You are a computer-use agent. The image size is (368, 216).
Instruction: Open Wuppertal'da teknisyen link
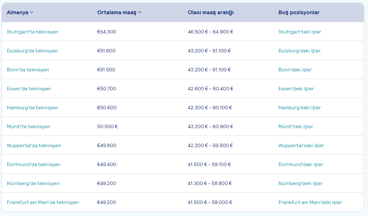tap(34, 145)
